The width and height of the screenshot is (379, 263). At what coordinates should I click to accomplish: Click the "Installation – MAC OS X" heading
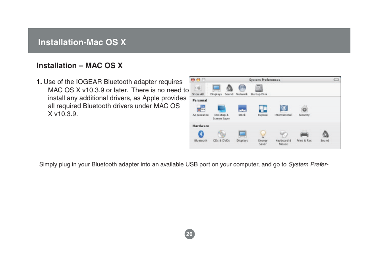click(x=79, y=66)
